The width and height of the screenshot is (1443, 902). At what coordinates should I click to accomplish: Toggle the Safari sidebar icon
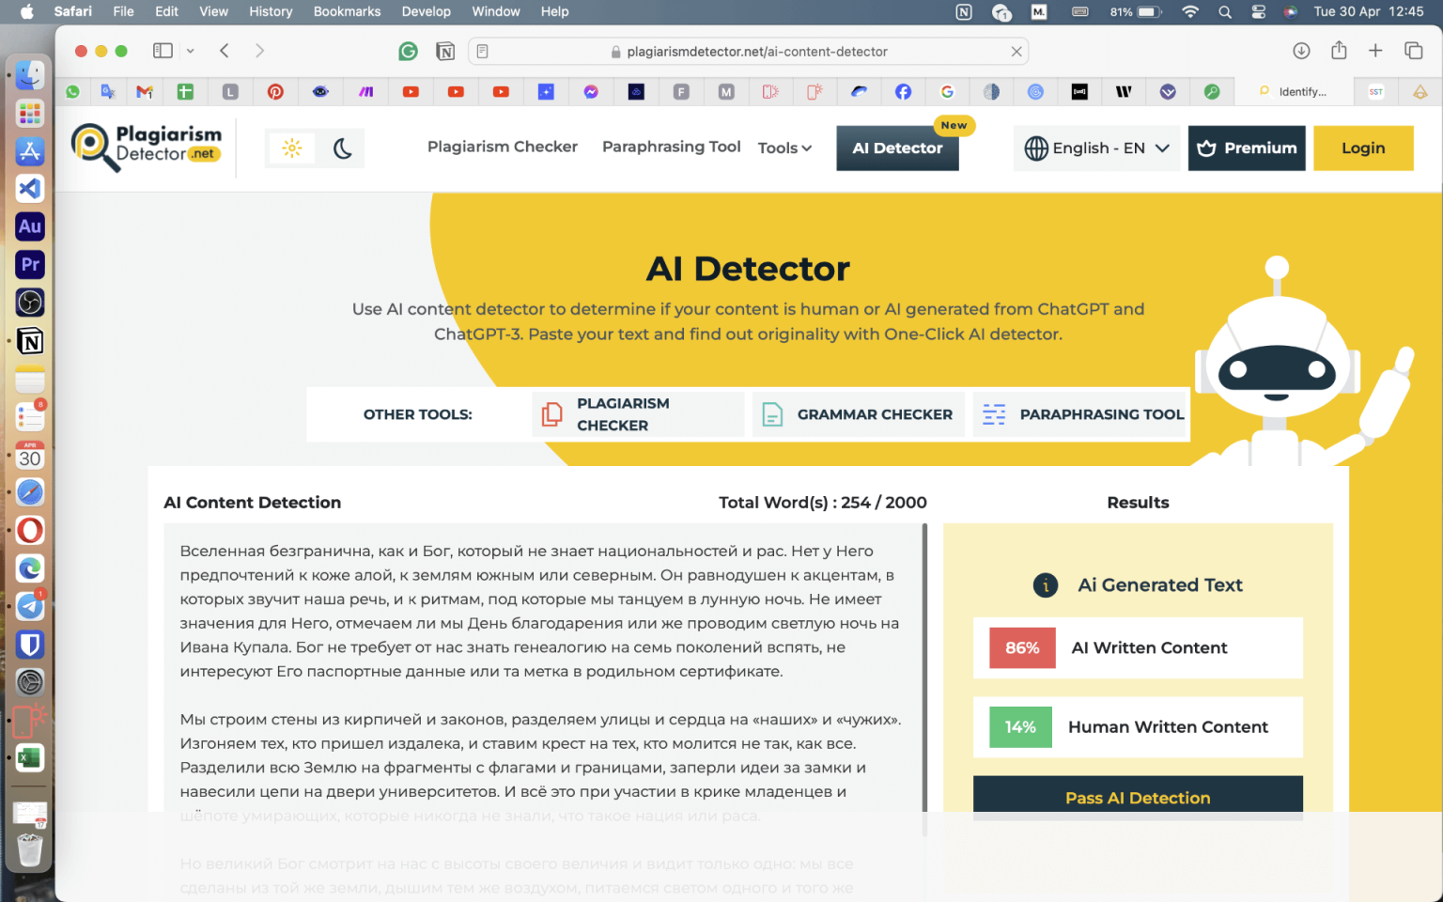(163, 51)
